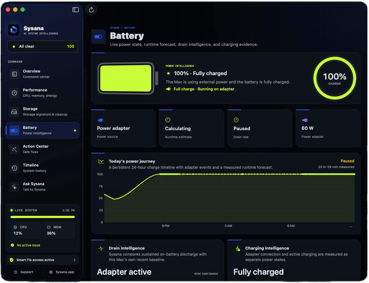Open the Overview command center
Viewport: 369px width, 283px height.
tap(43, 74)
